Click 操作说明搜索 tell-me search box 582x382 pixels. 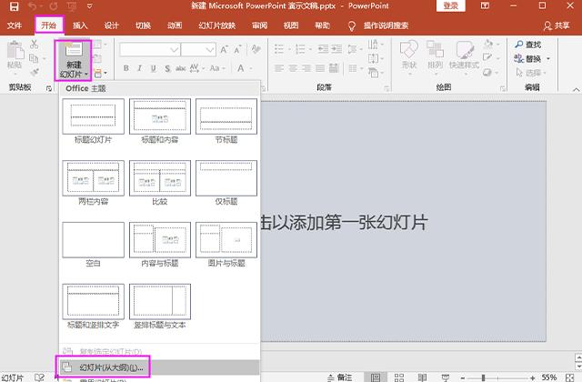[x=386, y=25]
